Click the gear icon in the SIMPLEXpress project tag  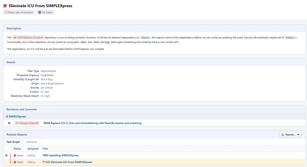(15, 38)
